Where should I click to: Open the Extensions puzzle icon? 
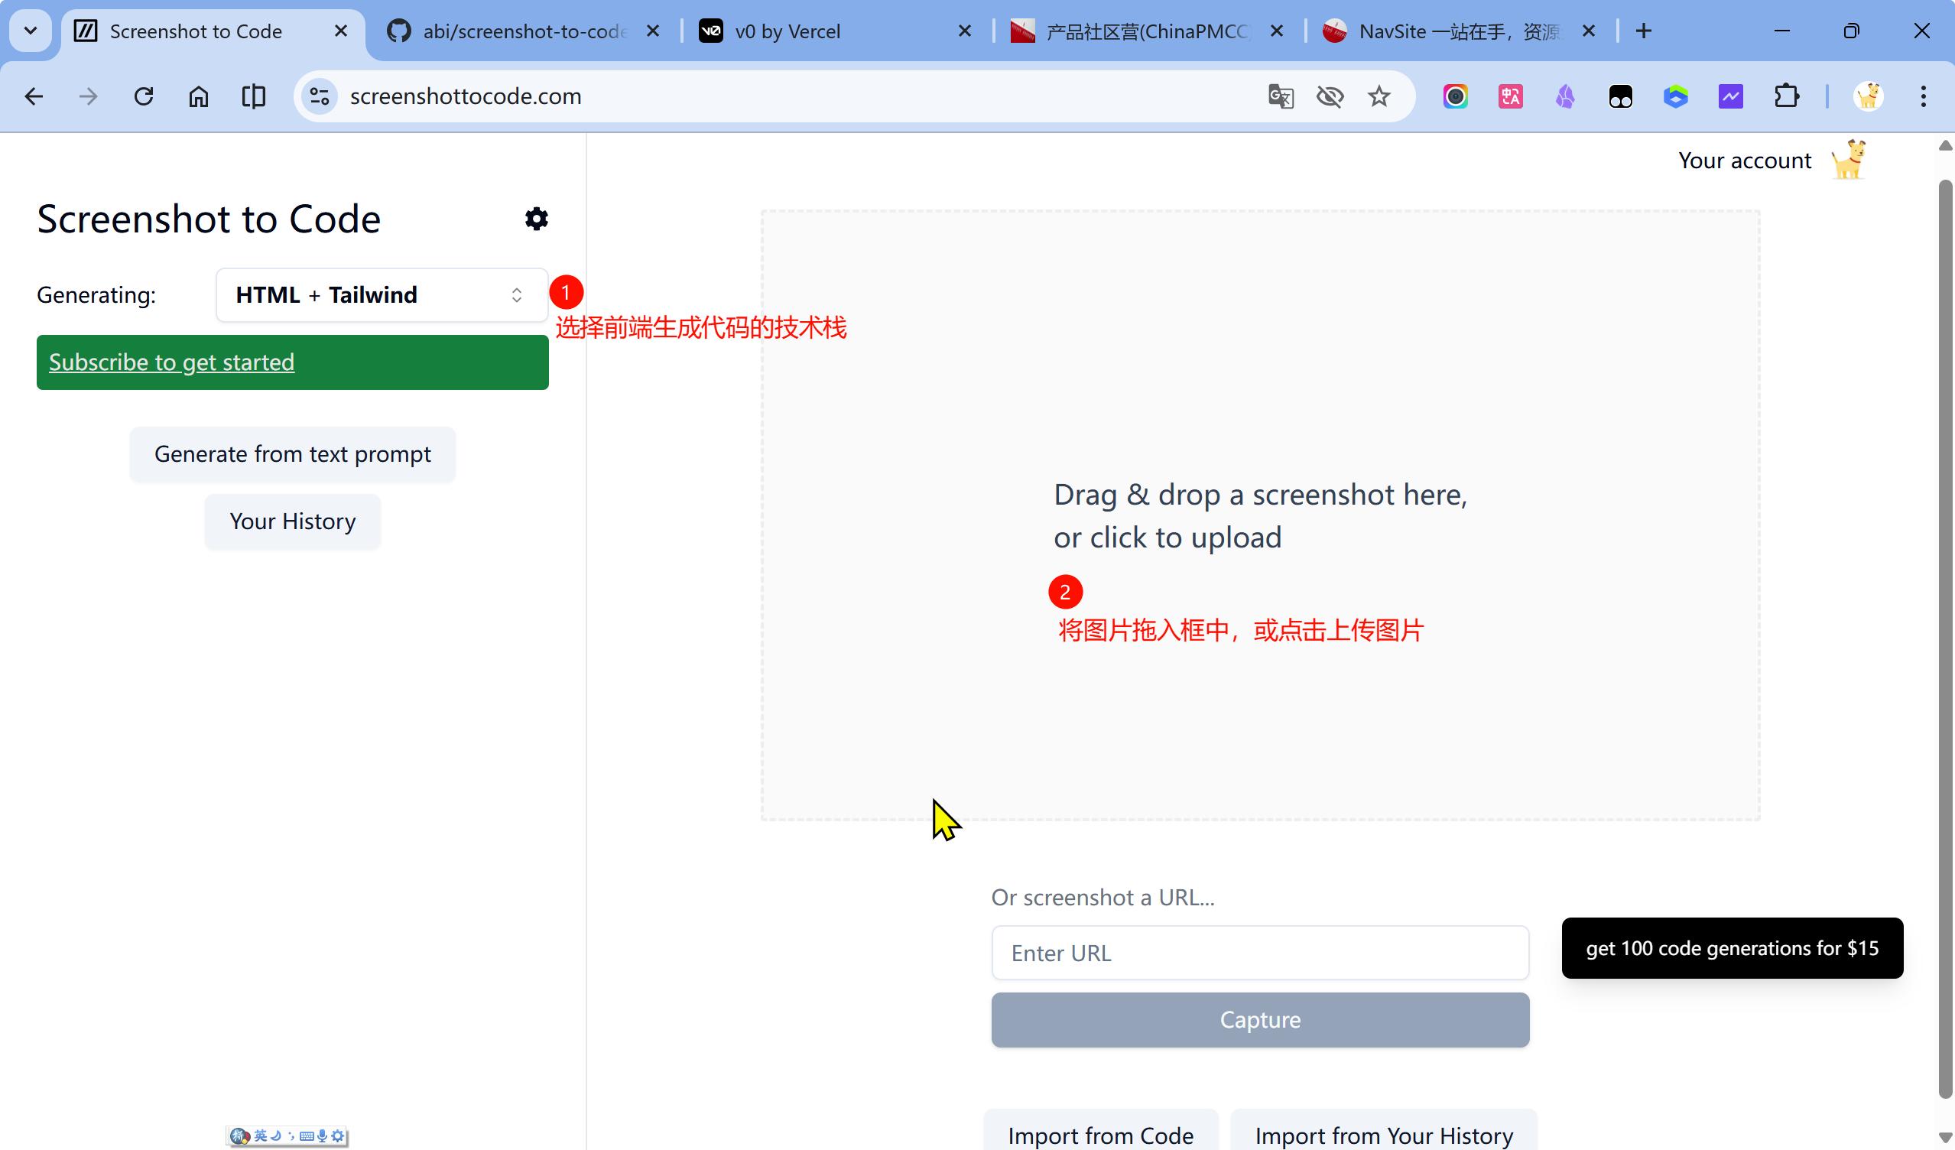[x=1786, y=96]
